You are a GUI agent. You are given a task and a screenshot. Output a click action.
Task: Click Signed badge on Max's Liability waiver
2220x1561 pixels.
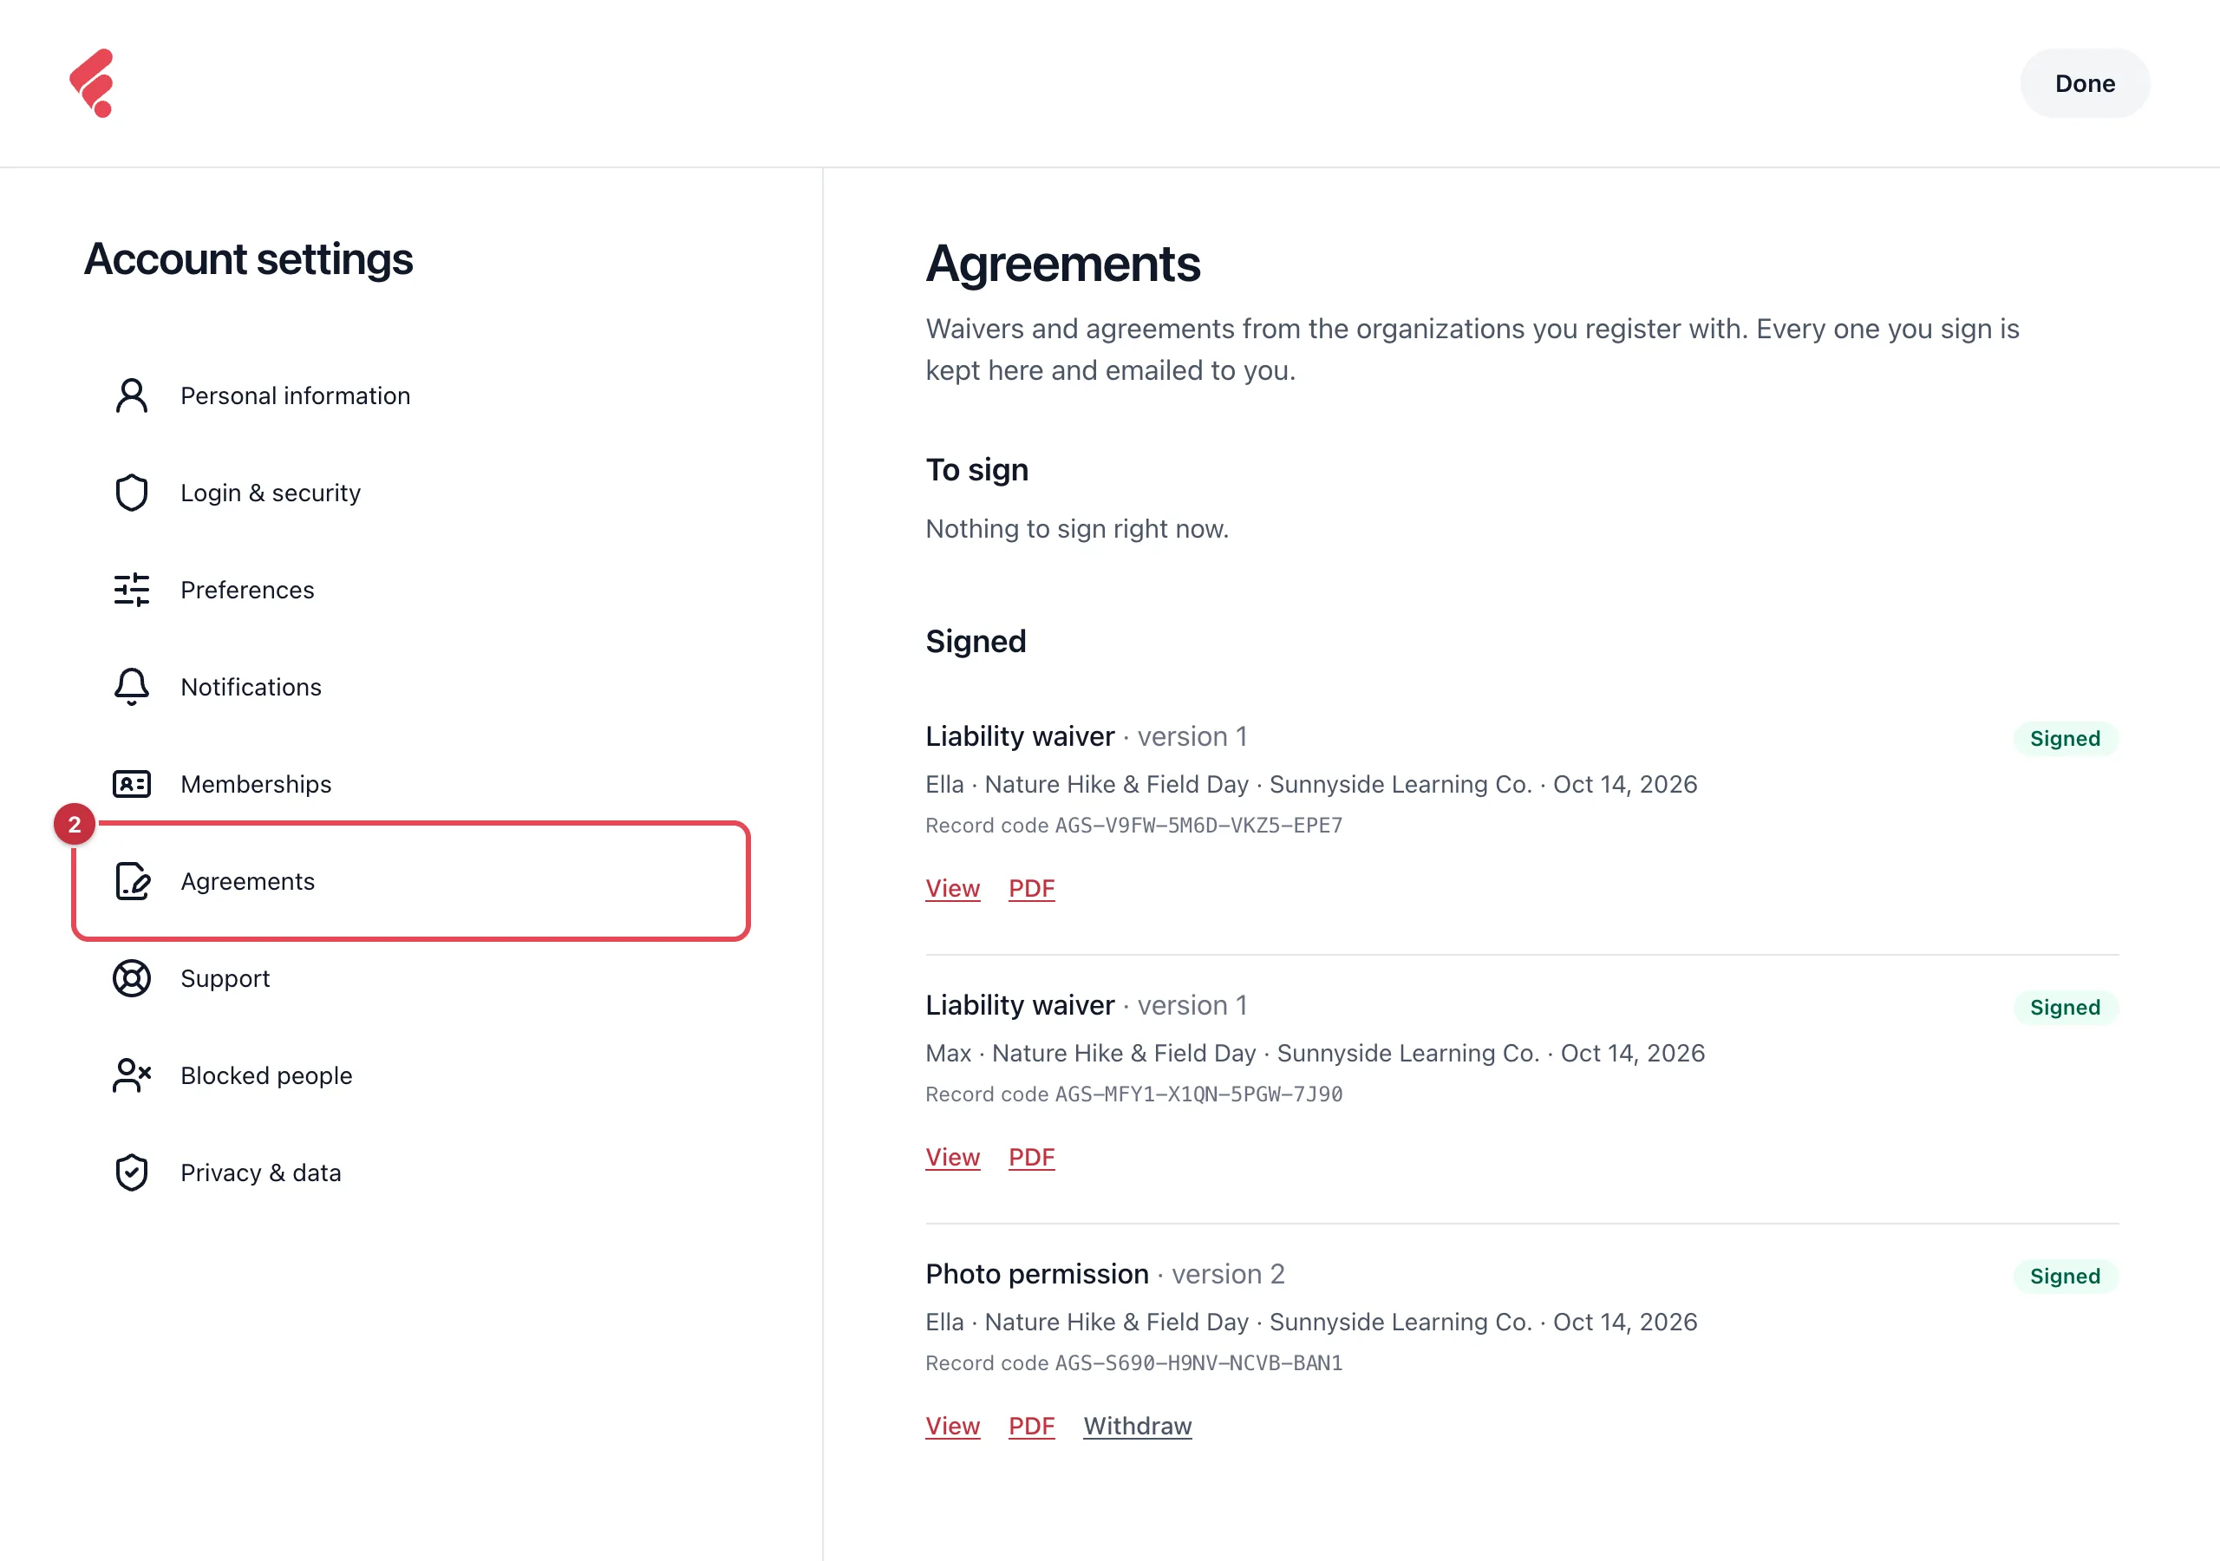point(2066,1007)
